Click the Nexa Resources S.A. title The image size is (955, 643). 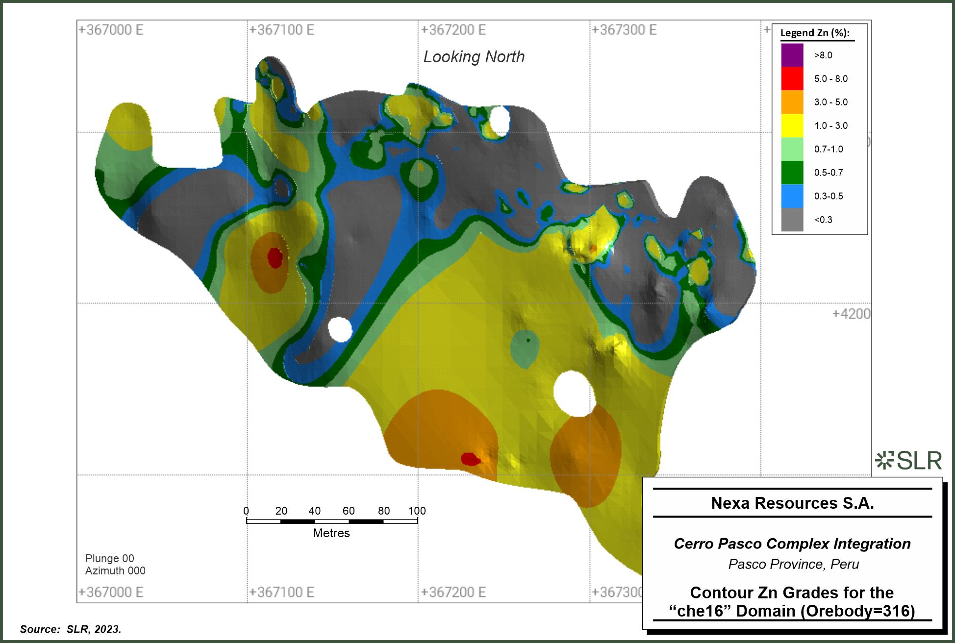[x=792, y=503]
